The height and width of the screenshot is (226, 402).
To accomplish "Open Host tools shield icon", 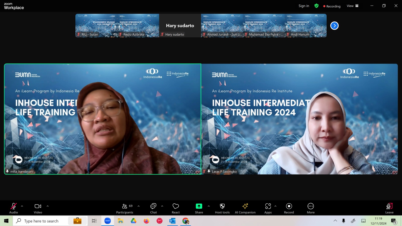I will pyautogui.click(x=222, y=206).
